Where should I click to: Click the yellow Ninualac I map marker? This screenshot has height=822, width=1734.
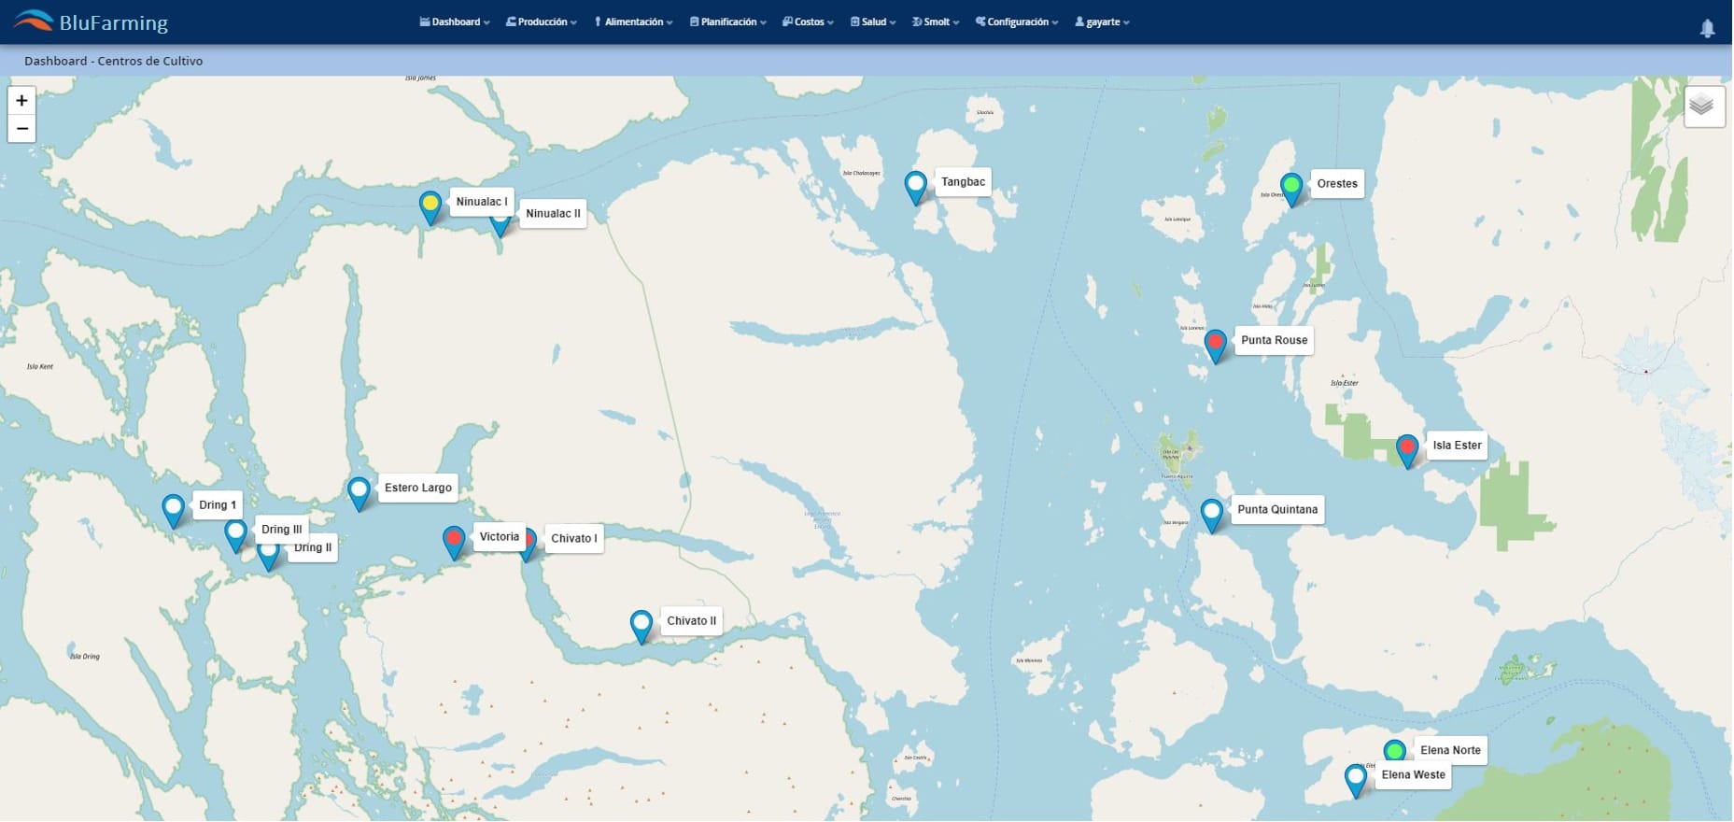[x=430, y=205]
